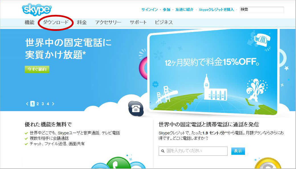
Task: Click the next slide arrow in the banner
Action: 53,104
